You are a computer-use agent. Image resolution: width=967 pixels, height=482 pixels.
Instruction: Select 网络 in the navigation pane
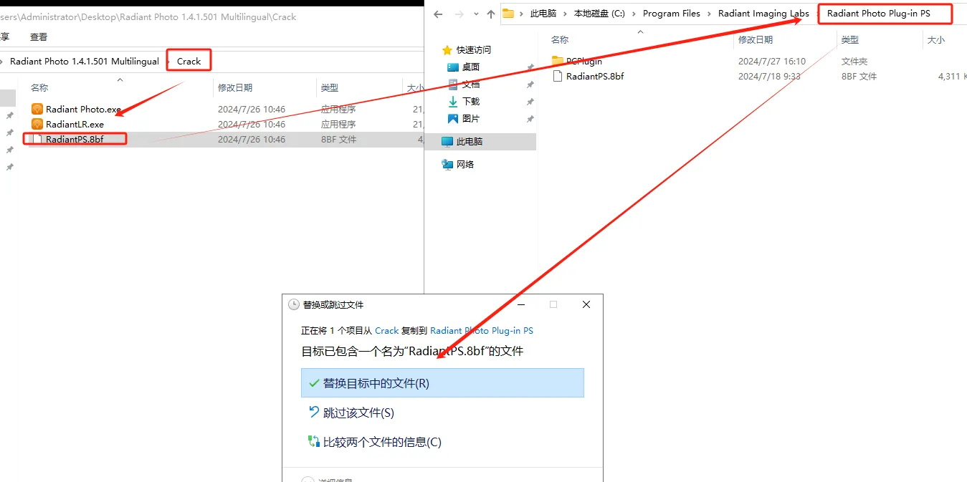point(465,165)
